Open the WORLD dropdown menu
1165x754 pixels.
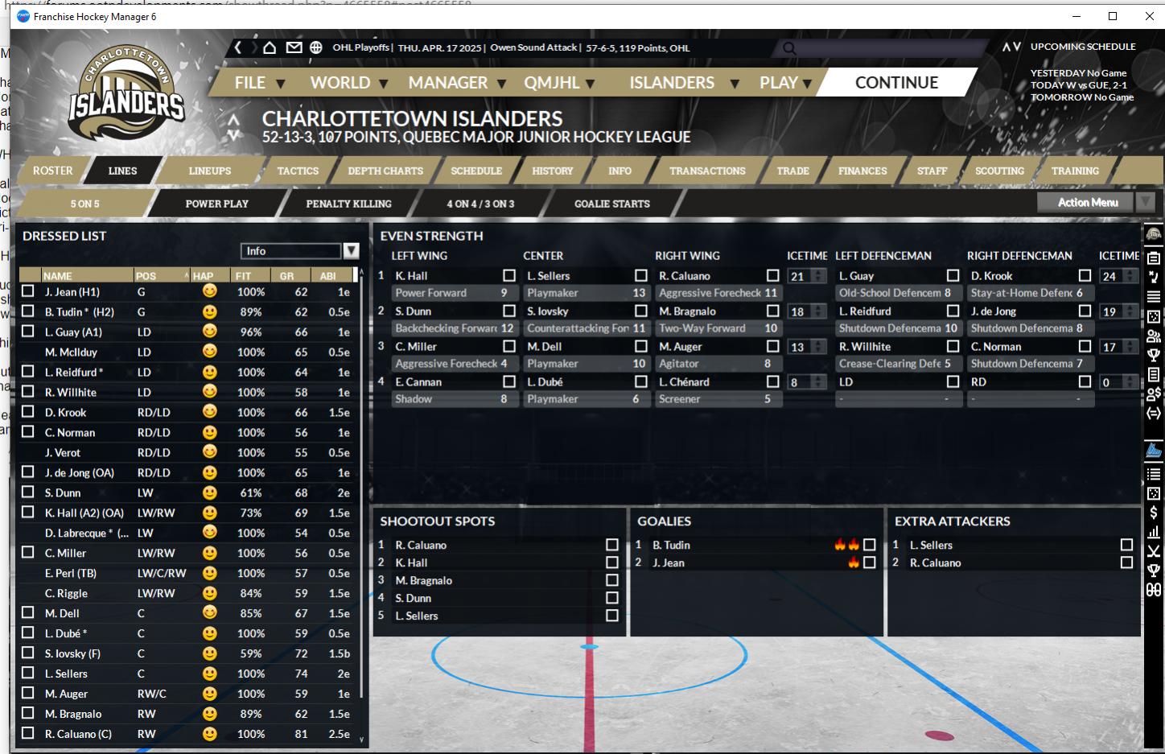[x=349, y=83]
